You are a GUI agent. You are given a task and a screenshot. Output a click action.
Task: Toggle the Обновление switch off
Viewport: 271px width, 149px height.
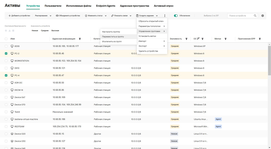(x=176, y=16)
